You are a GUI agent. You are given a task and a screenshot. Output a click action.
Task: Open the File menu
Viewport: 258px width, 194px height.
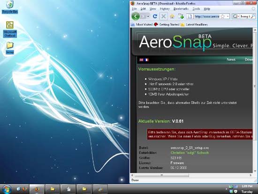click(134, 9)
